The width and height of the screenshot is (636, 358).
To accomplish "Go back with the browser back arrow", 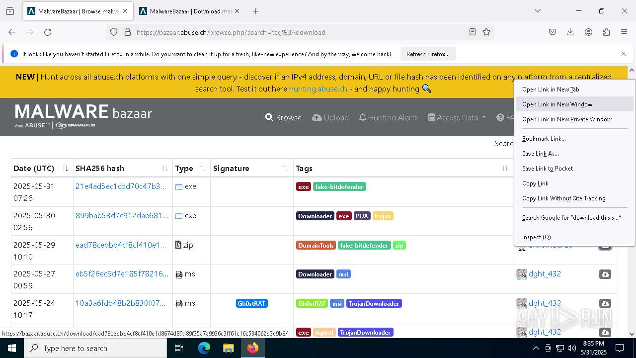I will tap(12, 32).
